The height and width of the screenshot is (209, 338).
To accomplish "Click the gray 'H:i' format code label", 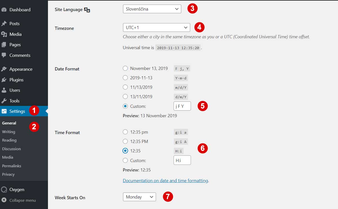I will pos(179,151).
